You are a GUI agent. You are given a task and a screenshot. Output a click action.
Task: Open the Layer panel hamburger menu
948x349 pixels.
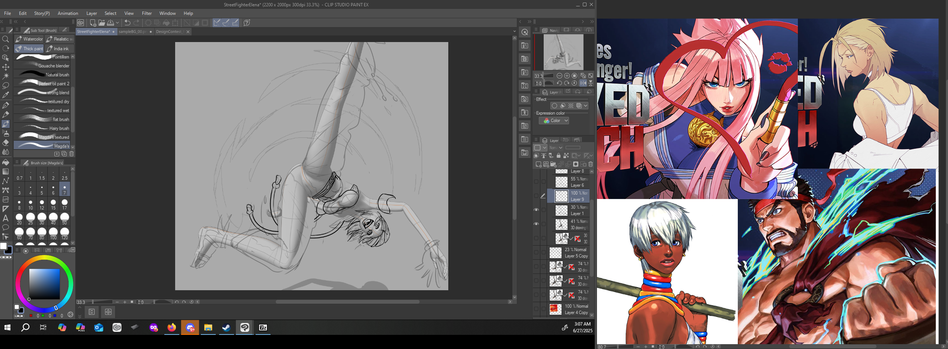click(x=536, y=140)
